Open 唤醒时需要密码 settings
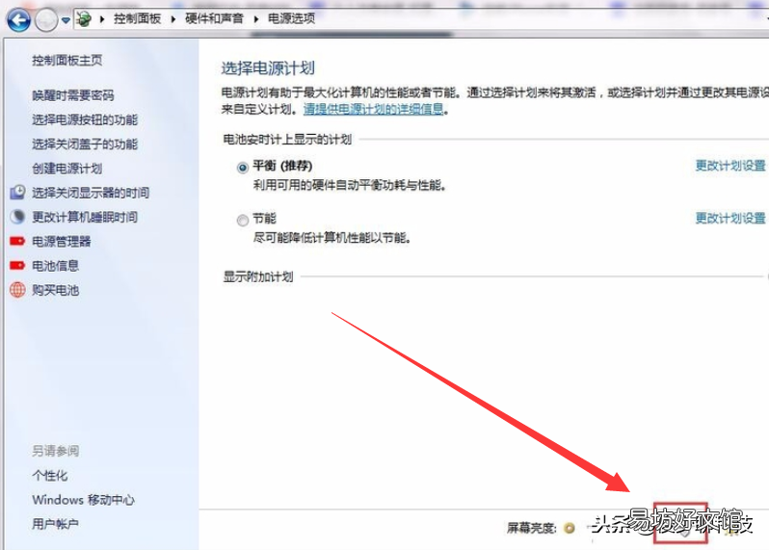Viewport: 769px width, 550px height. coord(73,95)
